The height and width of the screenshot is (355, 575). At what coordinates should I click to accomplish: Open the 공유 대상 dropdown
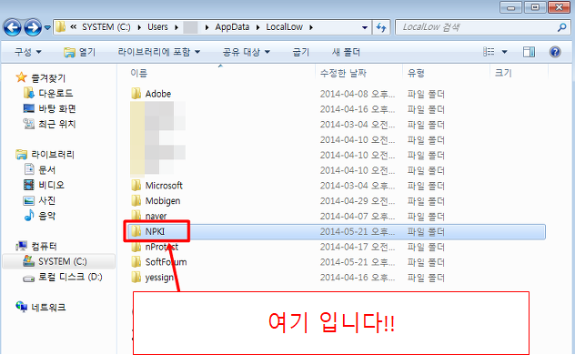(246, 52)
